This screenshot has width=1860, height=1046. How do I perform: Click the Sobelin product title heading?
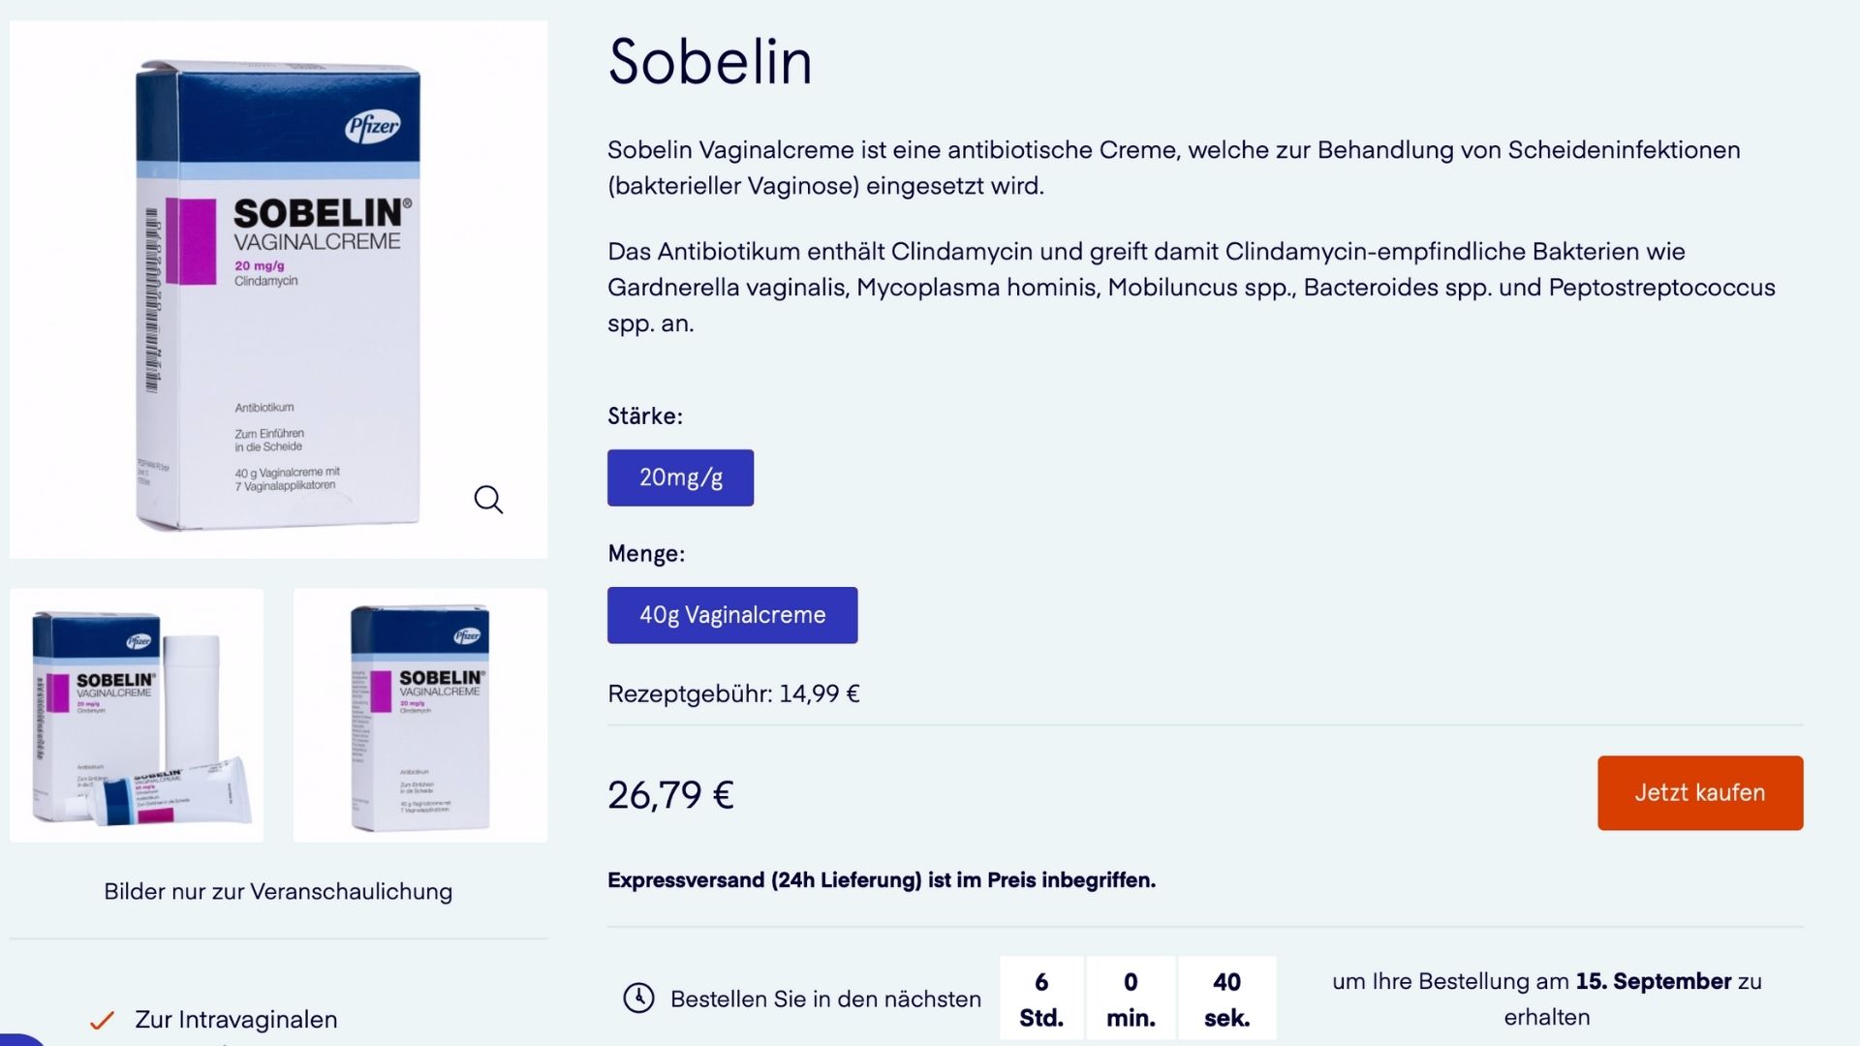pyautogui.click(x=710, y=62)
